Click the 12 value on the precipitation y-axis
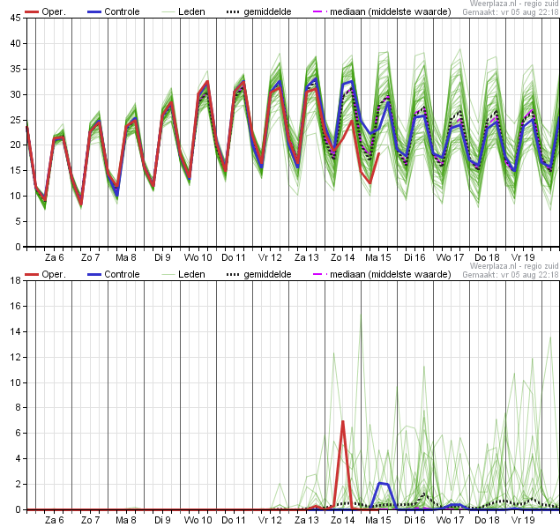 pyautogui.click(x=16, y=357)
